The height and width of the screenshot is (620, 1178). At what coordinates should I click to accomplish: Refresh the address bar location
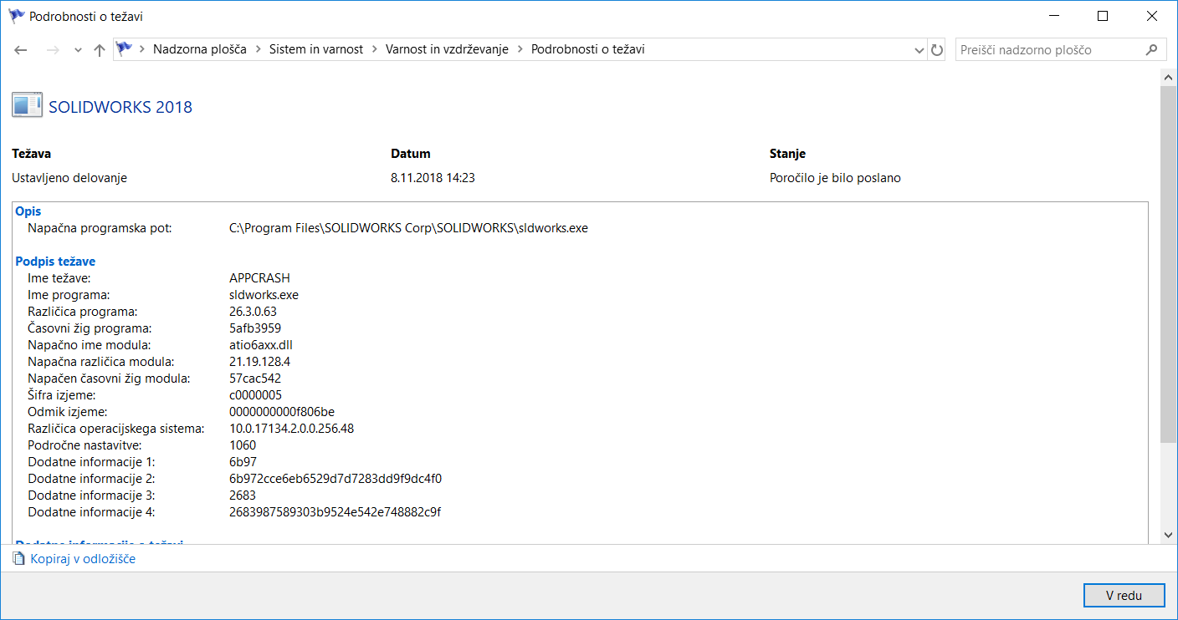(x=937, y=50)
